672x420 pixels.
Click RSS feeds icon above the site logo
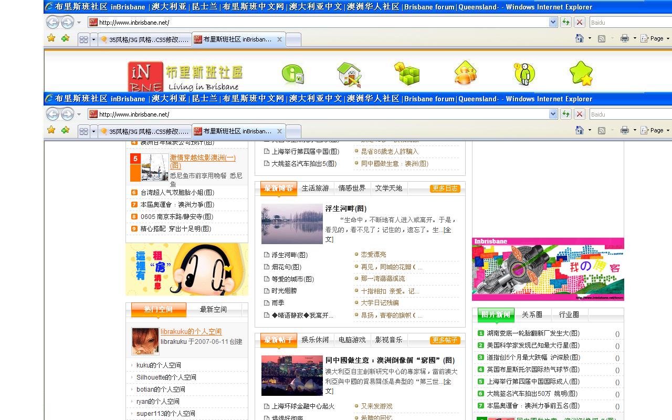pyautogui.click(x=602, y=38)
